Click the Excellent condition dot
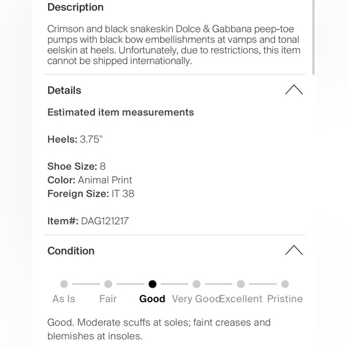Viewport: 349px width, 349px height. [241, 284]
